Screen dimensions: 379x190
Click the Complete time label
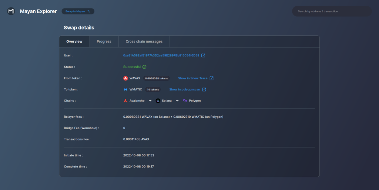point(76,166)
